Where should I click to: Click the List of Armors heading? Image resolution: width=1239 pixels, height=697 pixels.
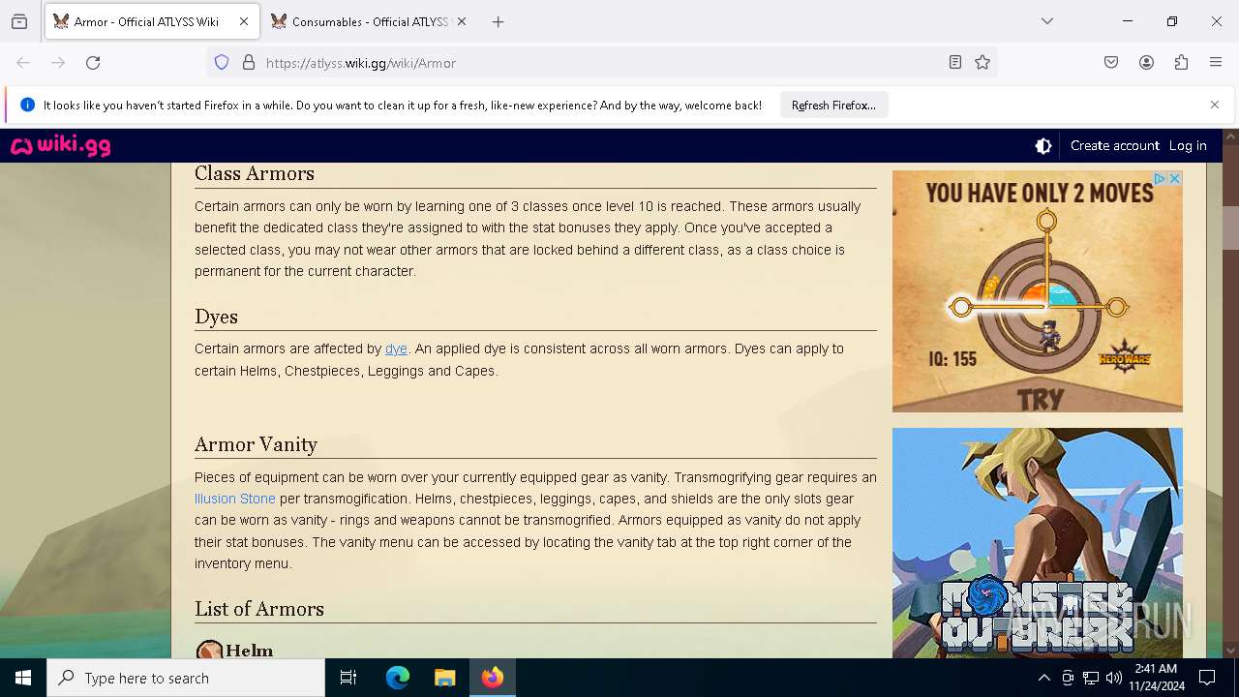[259, 609]
